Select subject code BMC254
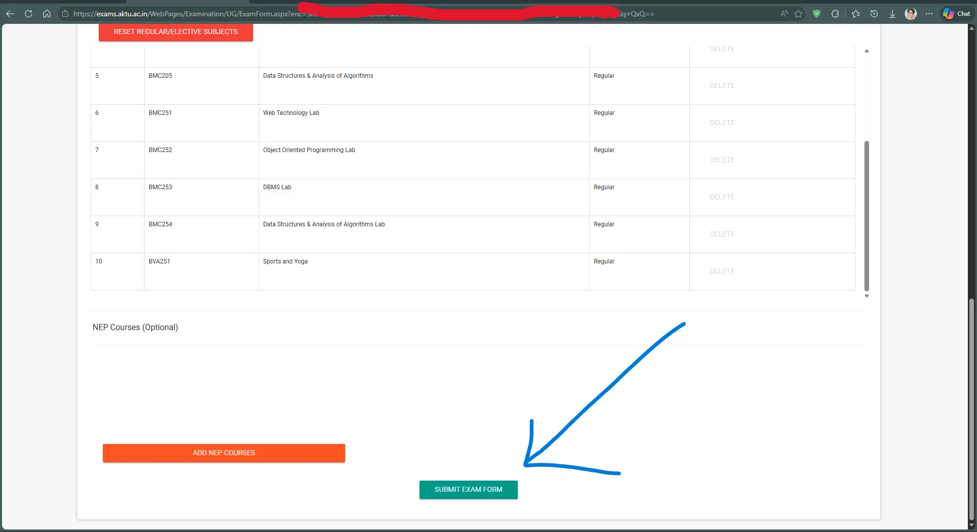 (x=160, y=224)
